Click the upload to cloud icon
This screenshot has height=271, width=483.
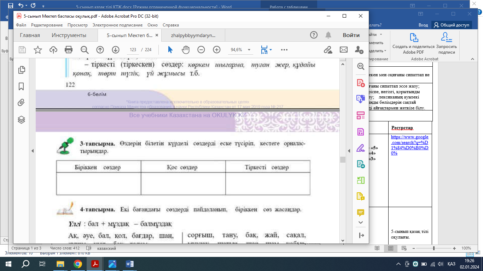53,50
